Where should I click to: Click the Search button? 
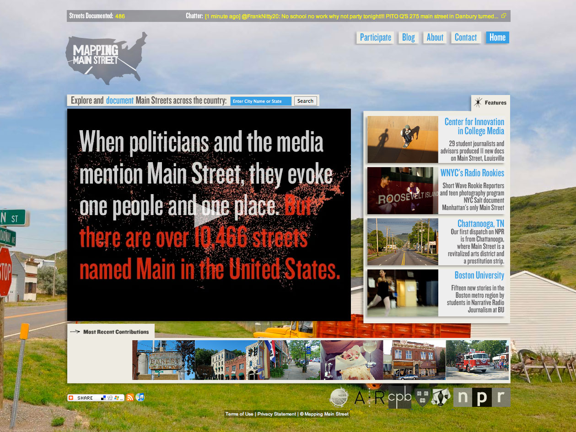tap(305, 101)
